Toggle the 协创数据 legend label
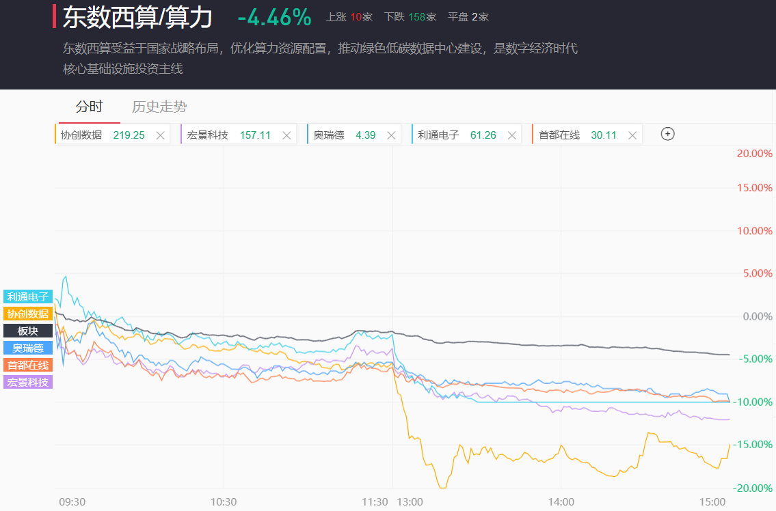 28,314
